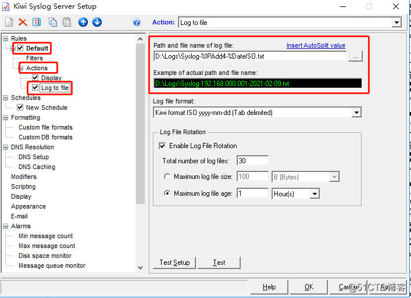Image resolution: width=411 pixels, height=298 pixels.
Task: Select Min message count alarm
Action: coord(45,236)
